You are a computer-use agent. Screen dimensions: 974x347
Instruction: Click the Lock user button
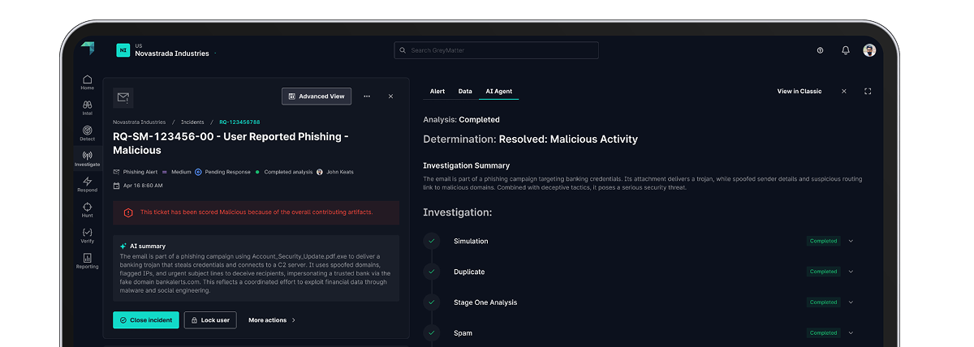(x=211, y=320)
